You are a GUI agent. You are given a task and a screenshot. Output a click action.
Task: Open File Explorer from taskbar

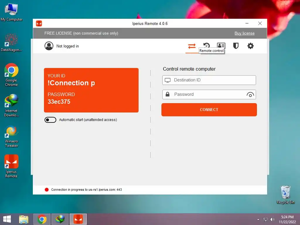(x=24, y=219)
